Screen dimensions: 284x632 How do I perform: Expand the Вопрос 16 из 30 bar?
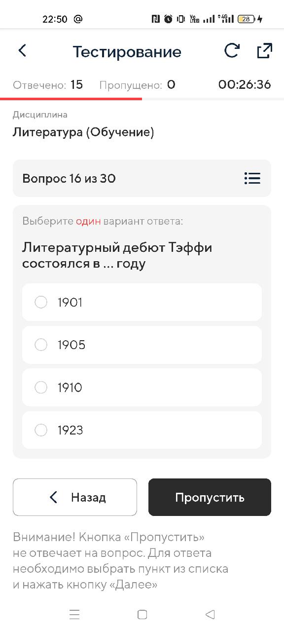(x=142, y=178)
